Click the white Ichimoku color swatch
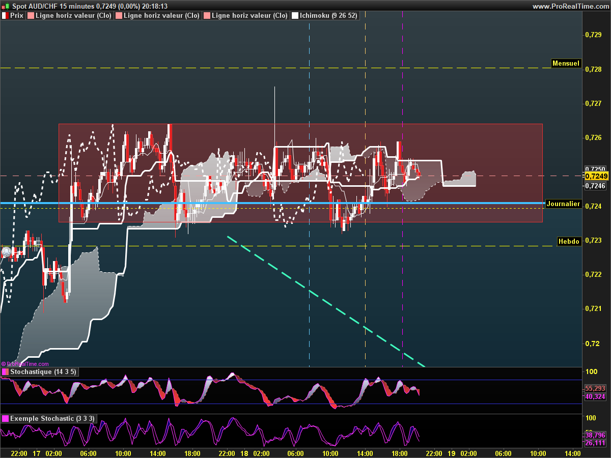Screen dimensions: 611x458 pyautogui.click(x=295, y=16)
